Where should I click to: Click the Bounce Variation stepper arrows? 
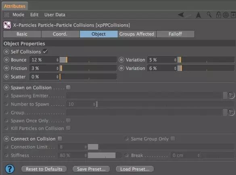(175, 60)
